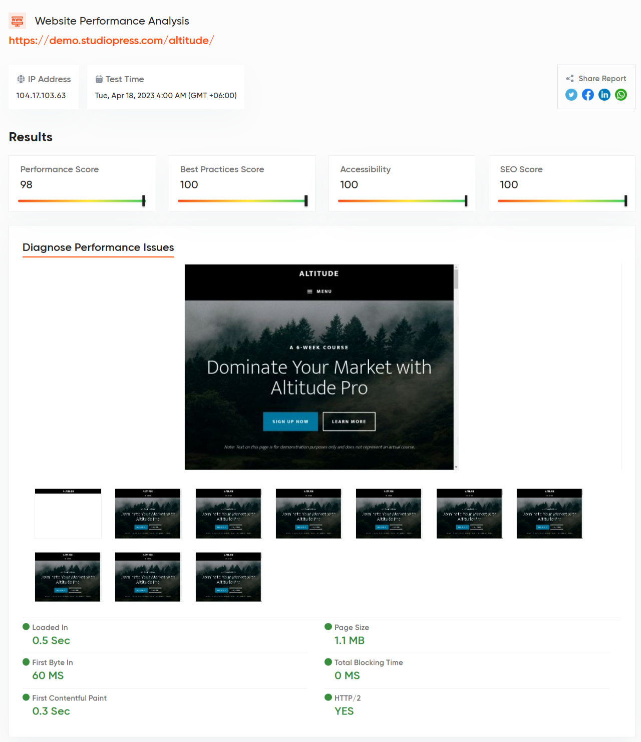Click hamburger menu icon in Altitude preview
This screenshot has height=742, width=641.
pos(310,291)
